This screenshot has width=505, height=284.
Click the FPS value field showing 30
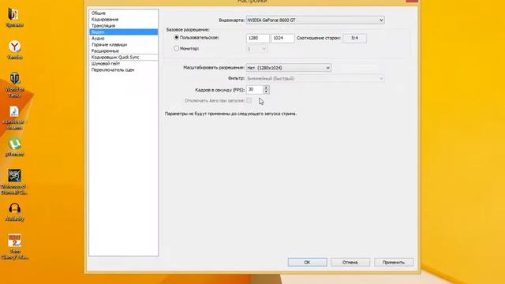click(x=255, y=89)
